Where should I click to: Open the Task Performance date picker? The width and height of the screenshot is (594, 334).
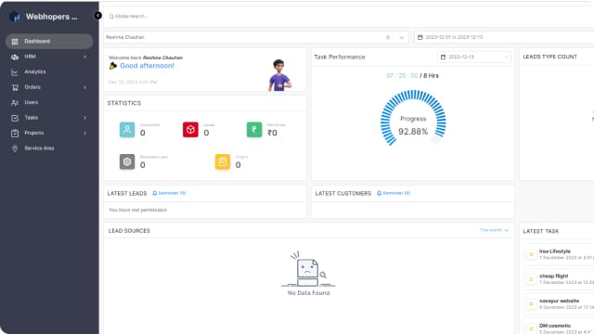coord(474,57)
